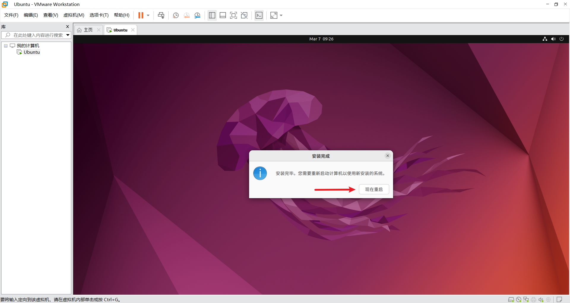Take a snapshot of the virtual machine

pos(176,15)
